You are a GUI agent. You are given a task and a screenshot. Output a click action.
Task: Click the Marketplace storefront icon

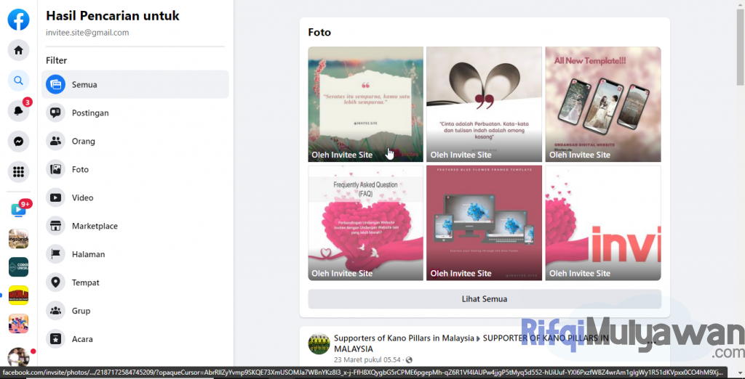pos(55,226)
